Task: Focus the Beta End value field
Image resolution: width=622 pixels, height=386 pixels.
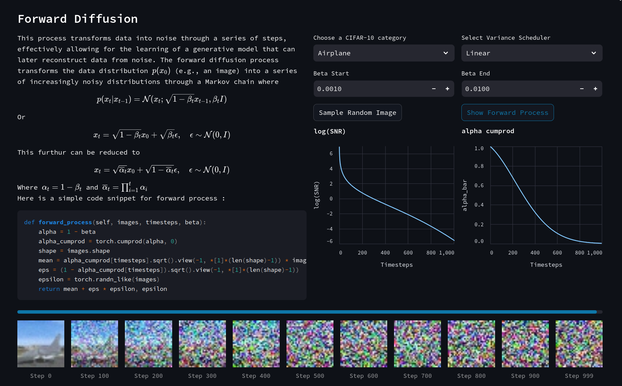Action: click(517, 89)
